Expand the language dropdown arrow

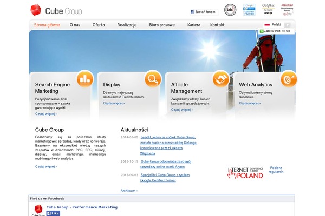(x=287, y=25)
